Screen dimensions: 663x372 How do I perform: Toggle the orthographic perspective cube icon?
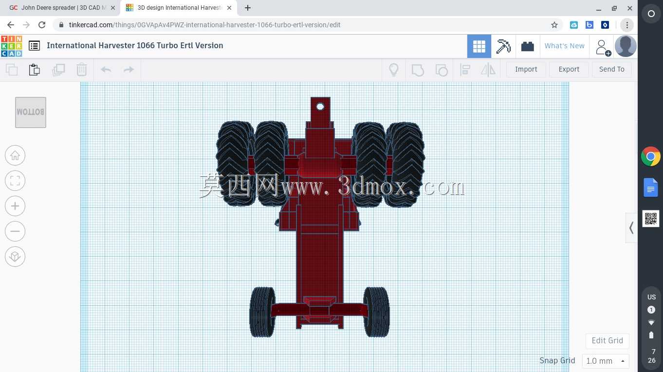(15, 257)
